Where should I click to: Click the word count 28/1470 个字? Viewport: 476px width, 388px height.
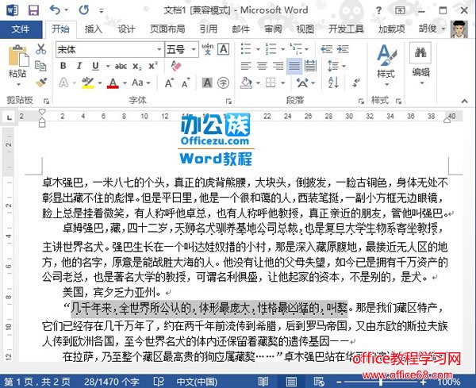[x=111, y=382]
